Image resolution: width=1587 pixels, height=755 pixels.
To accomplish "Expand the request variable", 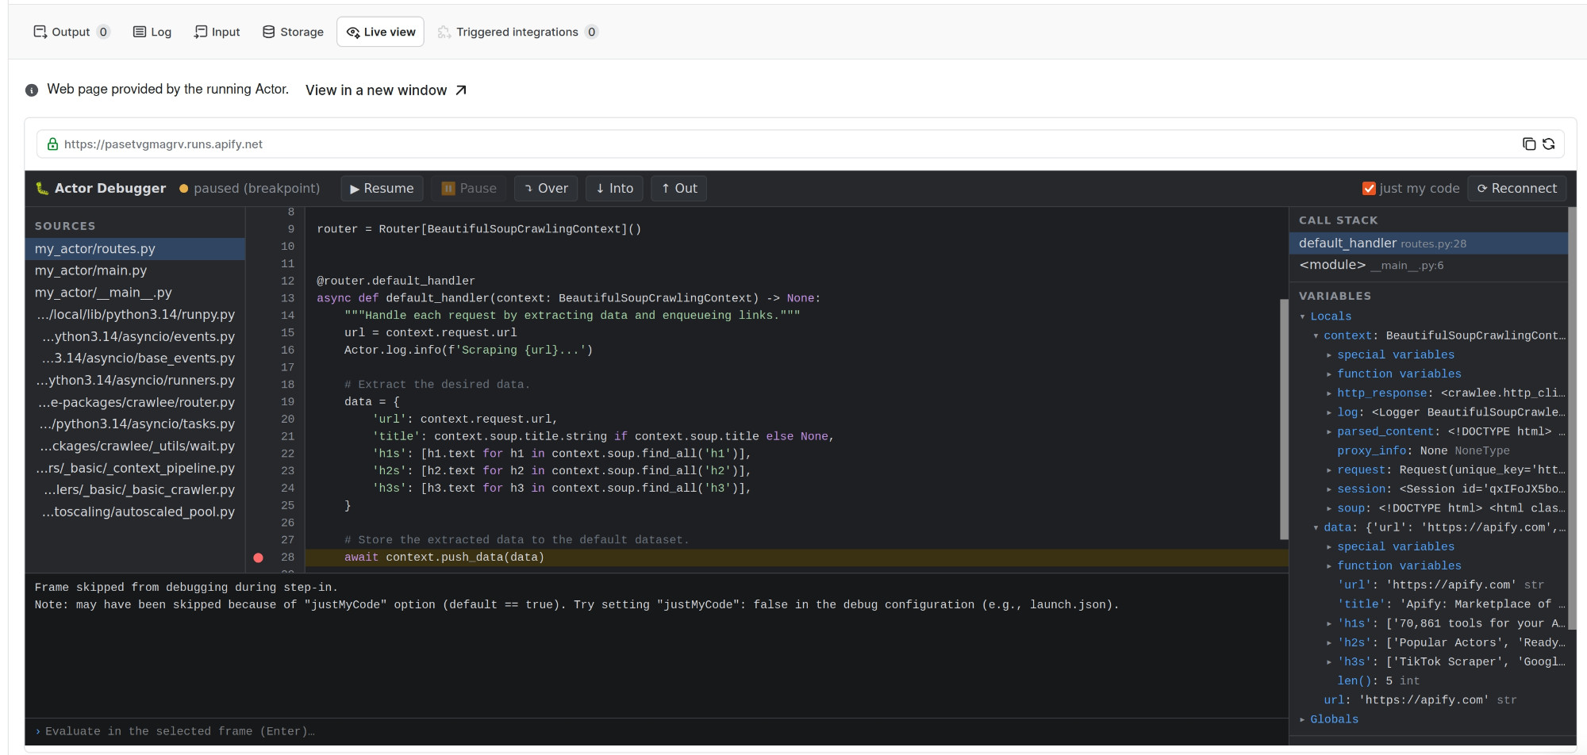I will click(1329, 470).
